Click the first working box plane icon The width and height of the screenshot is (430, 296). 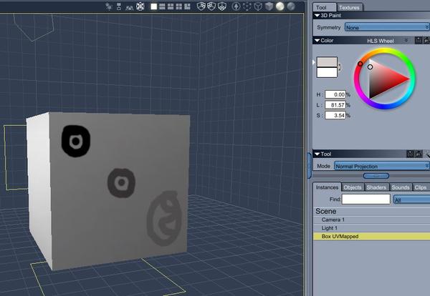[201, 6]
